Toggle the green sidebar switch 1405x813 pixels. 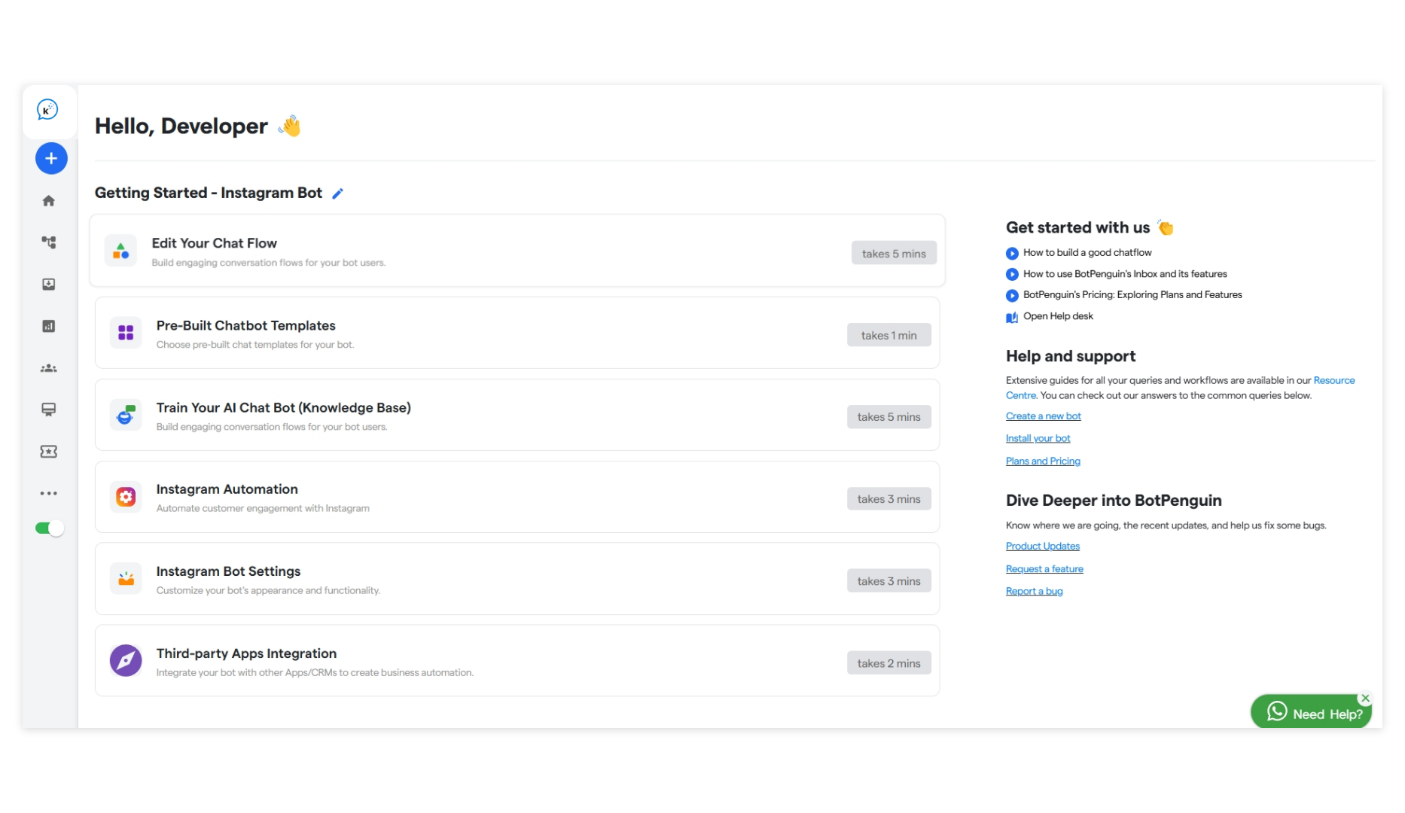click(50, 528)
